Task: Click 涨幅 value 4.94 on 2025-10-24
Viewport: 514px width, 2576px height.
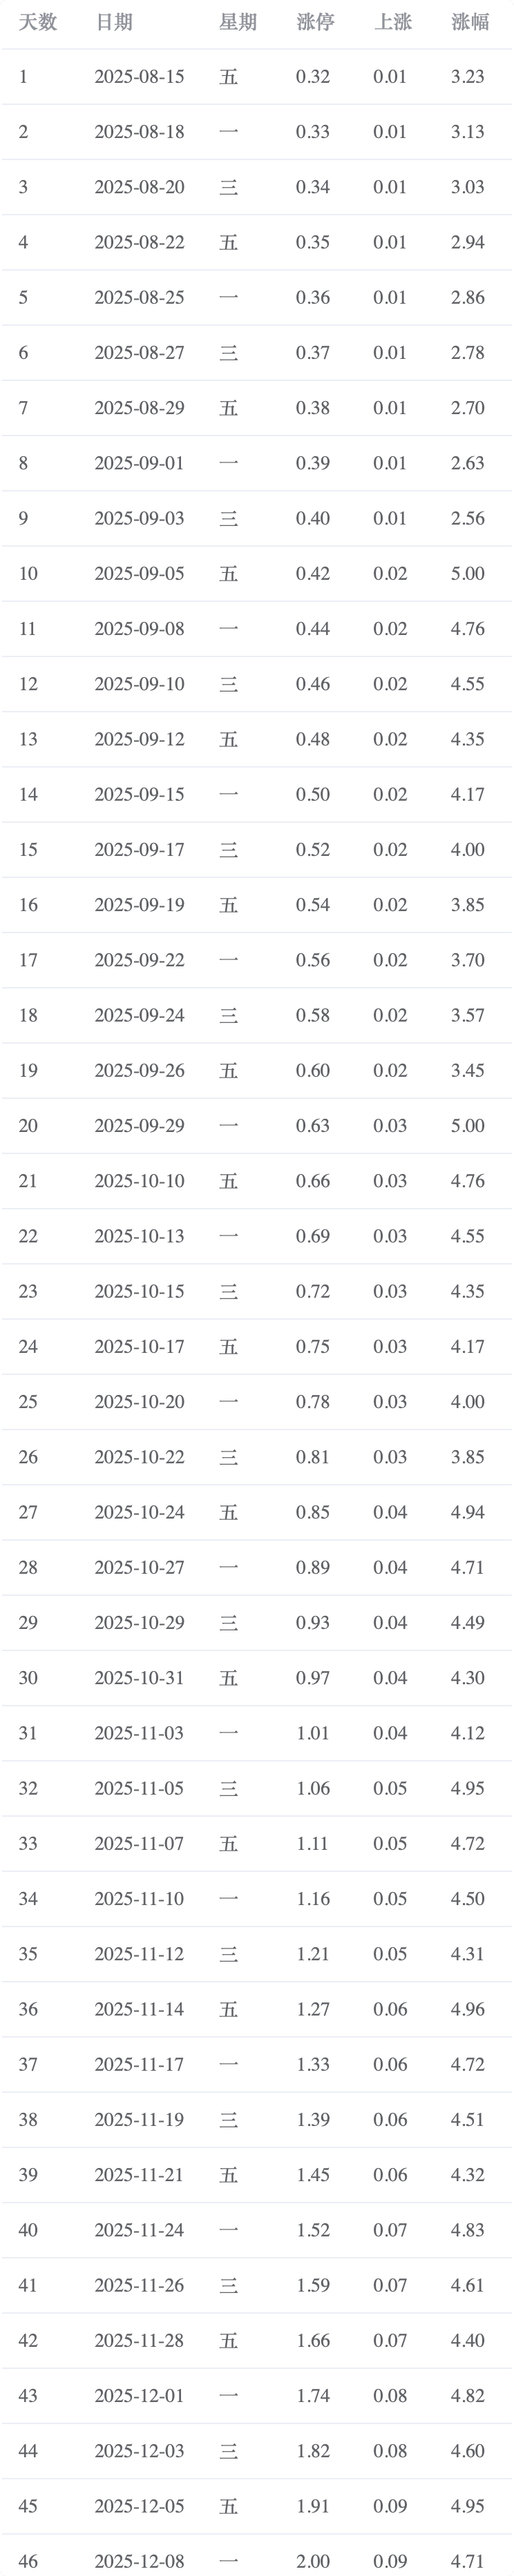Action: pyautogui.click(x=468, y=1512)
